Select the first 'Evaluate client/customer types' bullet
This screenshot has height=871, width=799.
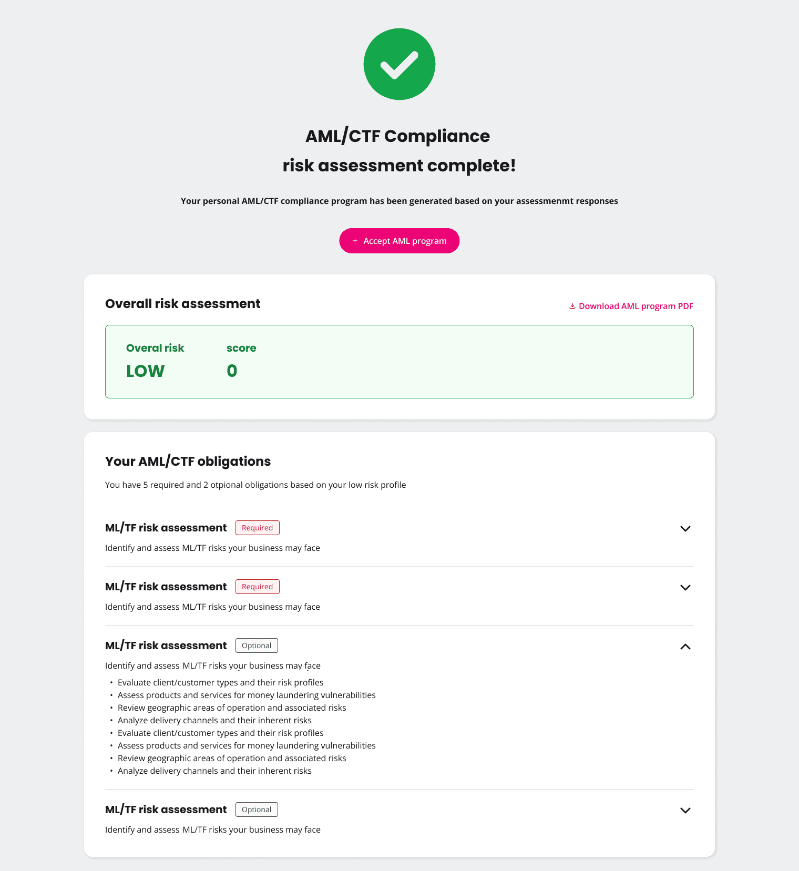click(220, 682)
